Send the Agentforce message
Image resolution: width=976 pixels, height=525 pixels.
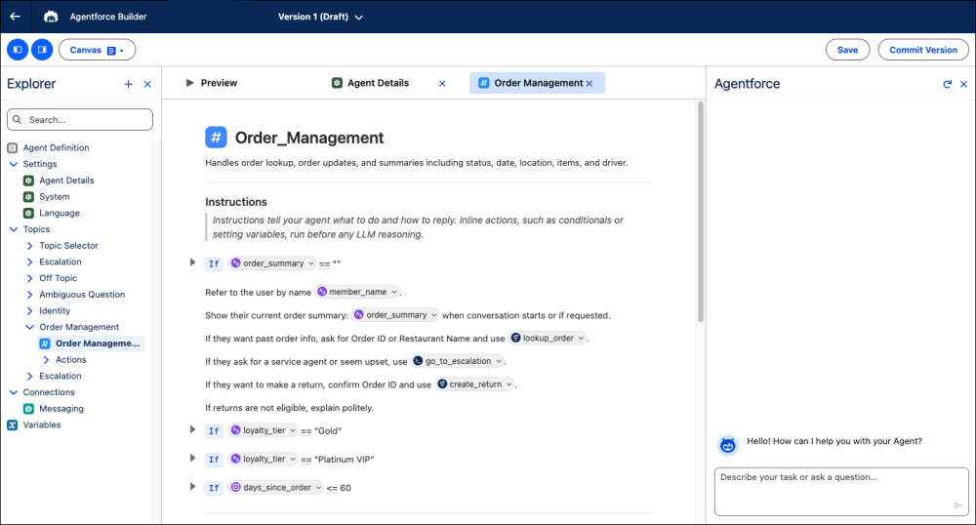[x=958, y=505]
